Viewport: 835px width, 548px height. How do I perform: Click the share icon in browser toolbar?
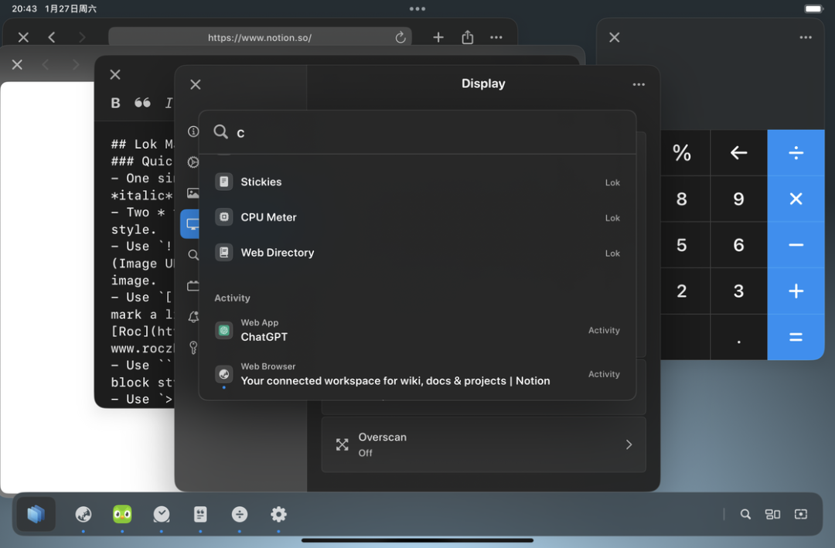468,37
